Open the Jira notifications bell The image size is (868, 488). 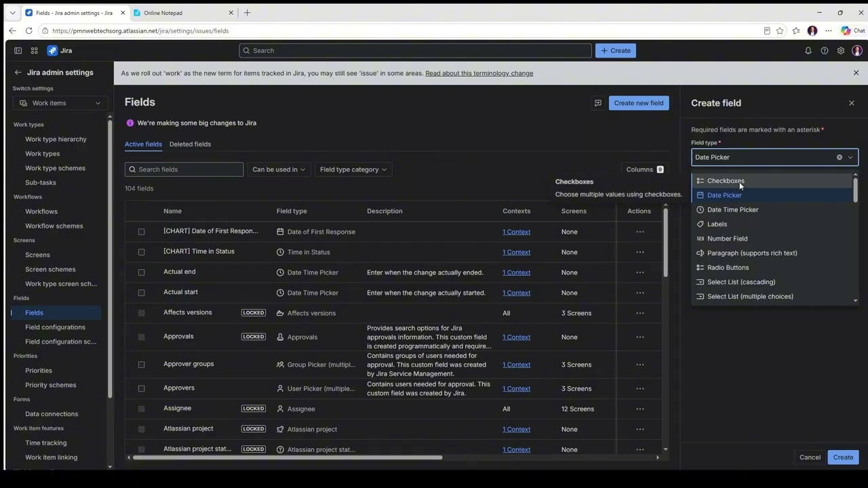coord(808,51)
